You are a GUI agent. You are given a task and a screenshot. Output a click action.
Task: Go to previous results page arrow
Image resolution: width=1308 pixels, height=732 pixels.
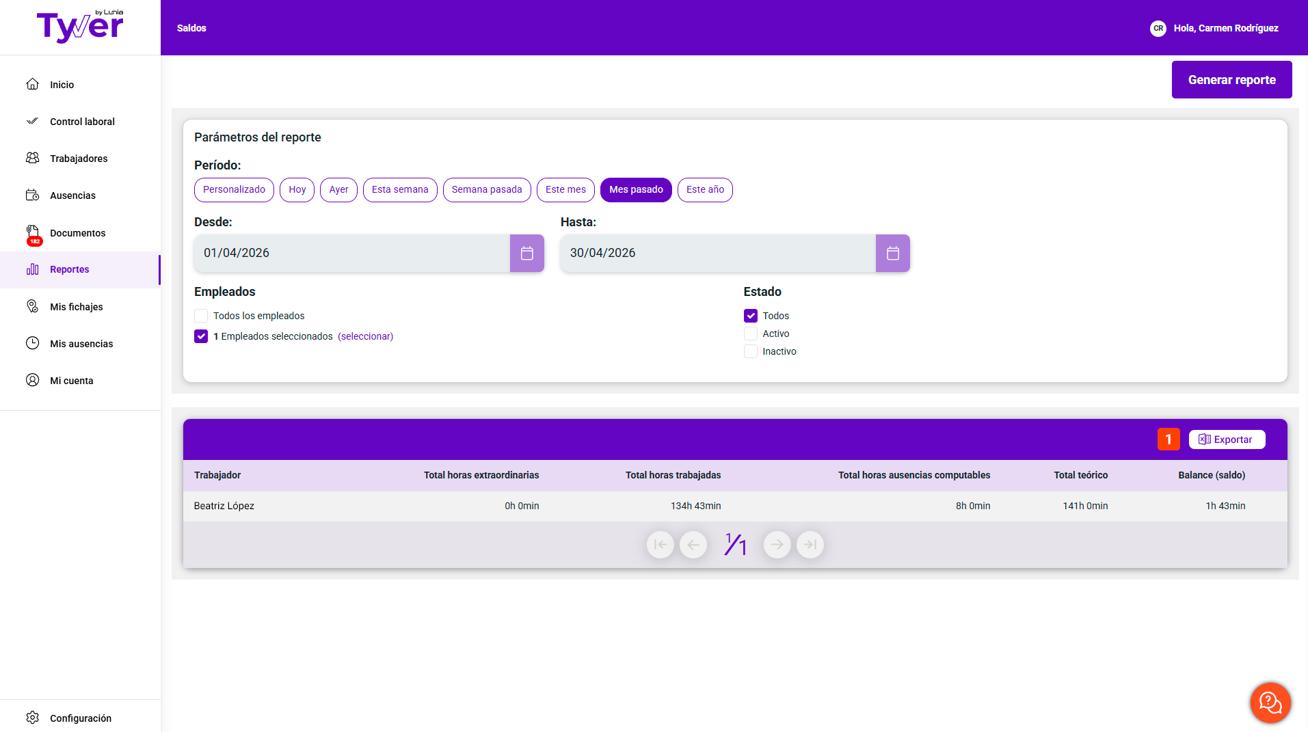693,545
